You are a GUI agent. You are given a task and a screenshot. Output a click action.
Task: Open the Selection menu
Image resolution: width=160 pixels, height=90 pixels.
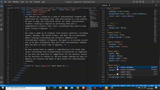tap(16, 2)
